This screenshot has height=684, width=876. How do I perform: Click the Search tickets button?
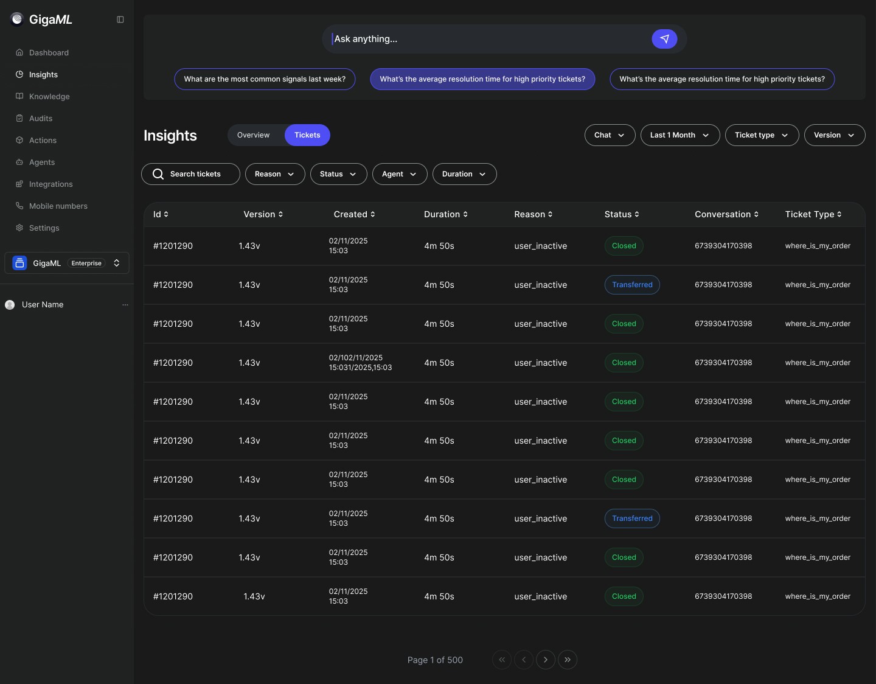190,174
